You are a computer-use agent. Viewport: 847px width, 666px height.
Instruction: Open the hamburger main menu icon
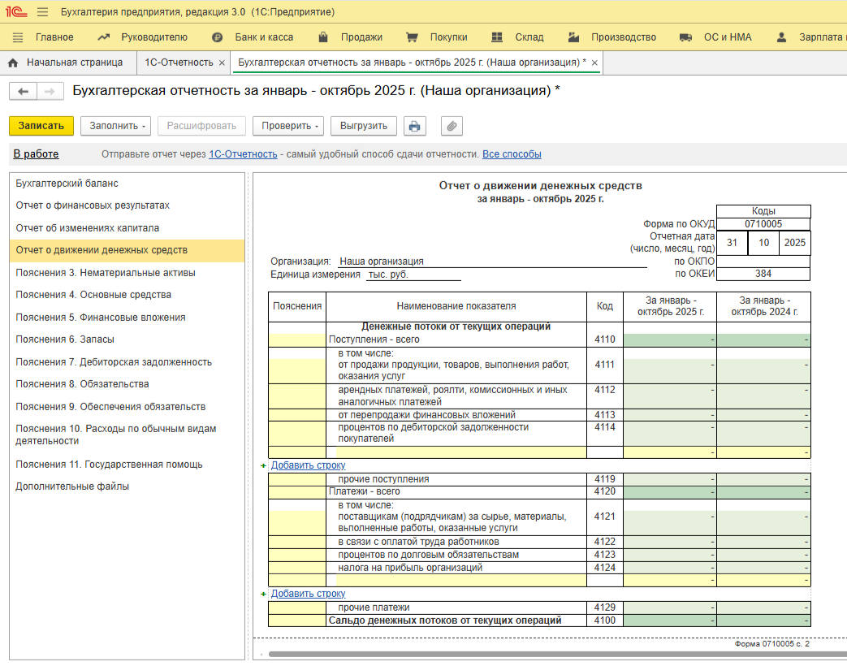point(42,12)
